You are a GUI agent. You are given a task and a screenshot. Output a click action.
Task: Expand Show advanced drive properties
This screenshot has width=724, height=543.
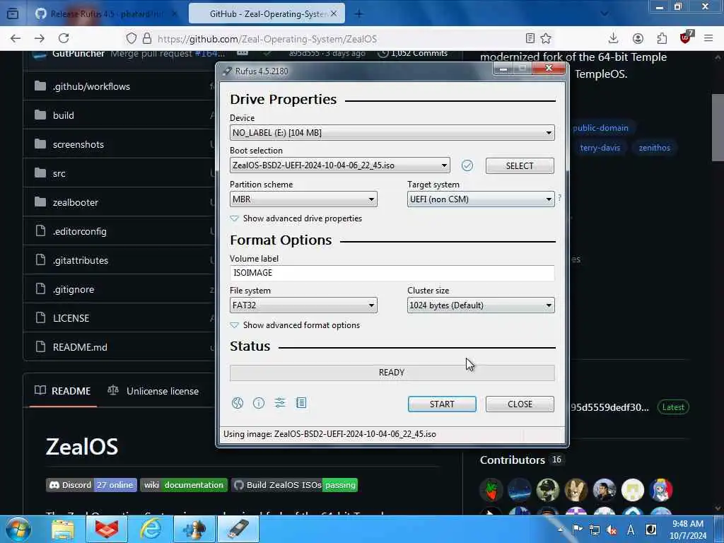point(296,218)
